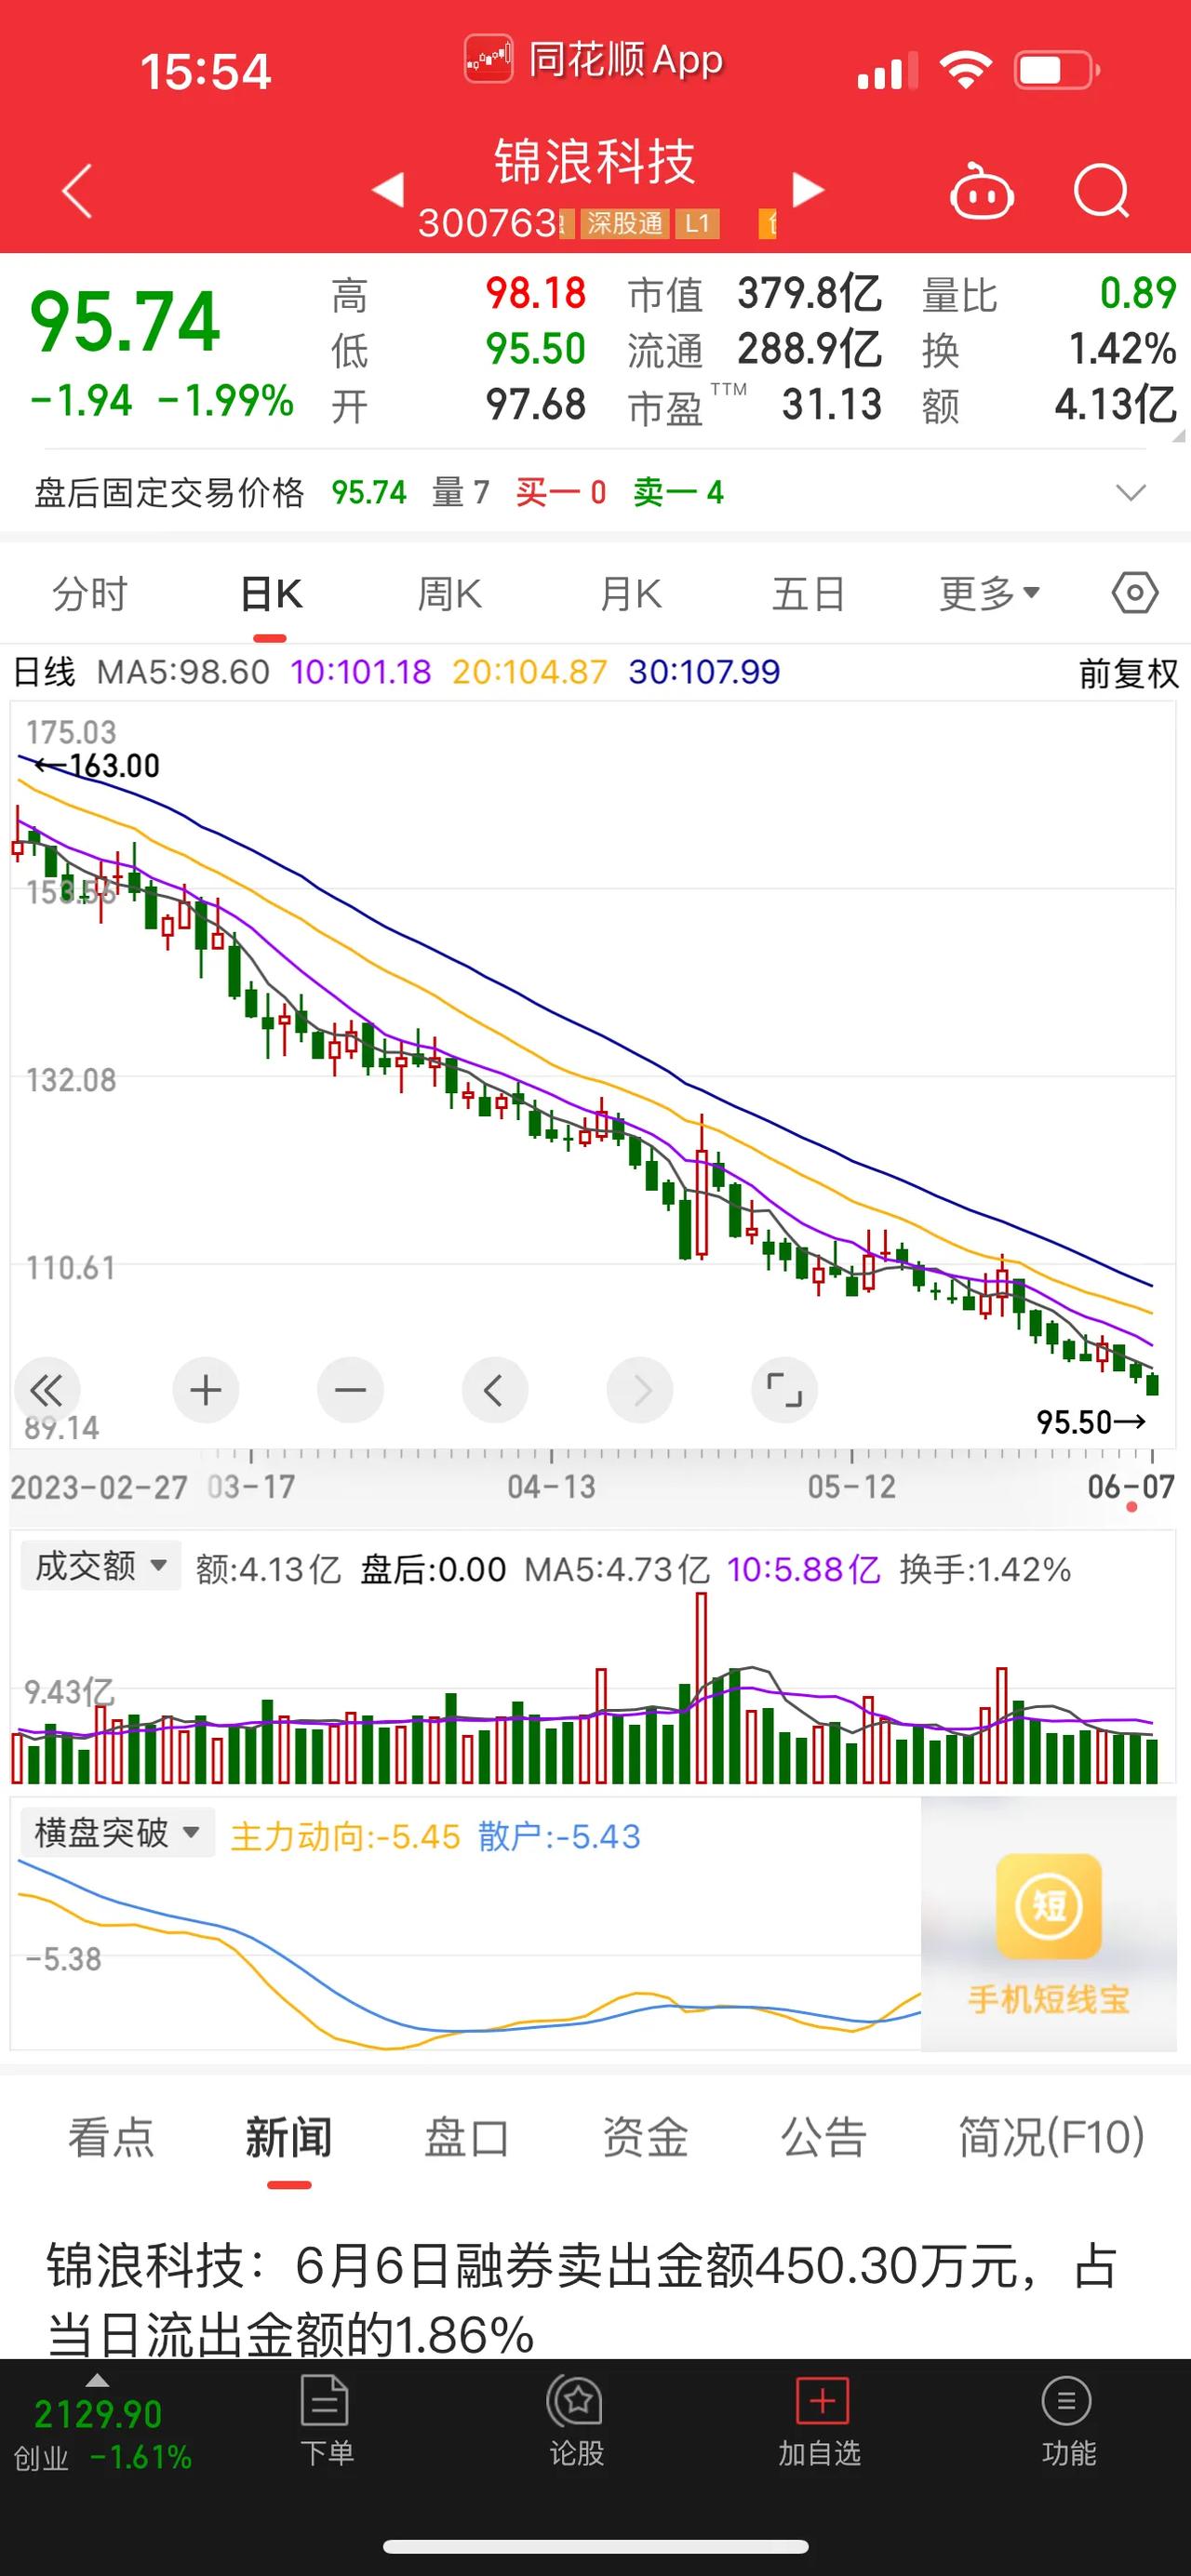Open chart settings hexagon icon
The height and width of the screenshot is (2576, 1191).
(1135, 593)
